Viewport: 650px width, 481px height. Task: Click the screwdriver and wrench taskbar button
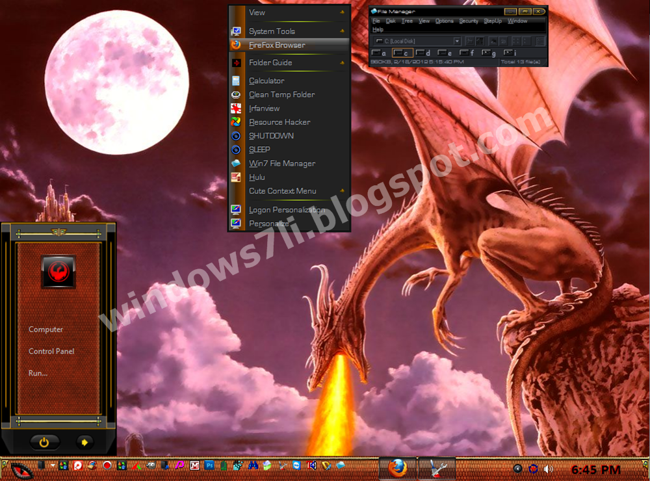(437, 469)
